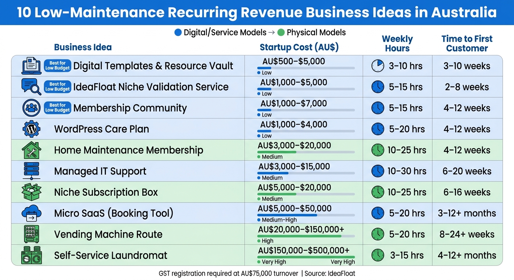Click the Medium-High cost level label
The width and height of the screenshot is (514, 280).
tap(279, 220)
